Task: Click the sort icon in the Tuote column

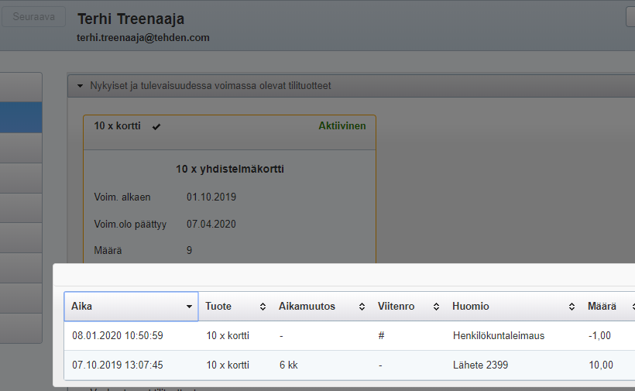Action: [263, 307]
